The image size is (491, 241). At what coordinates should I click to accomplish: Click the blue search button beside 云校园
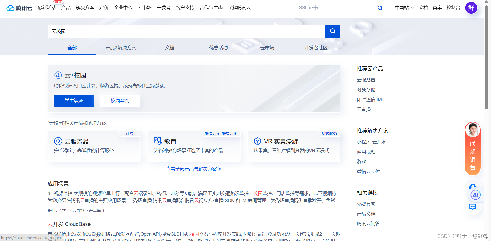333,31
